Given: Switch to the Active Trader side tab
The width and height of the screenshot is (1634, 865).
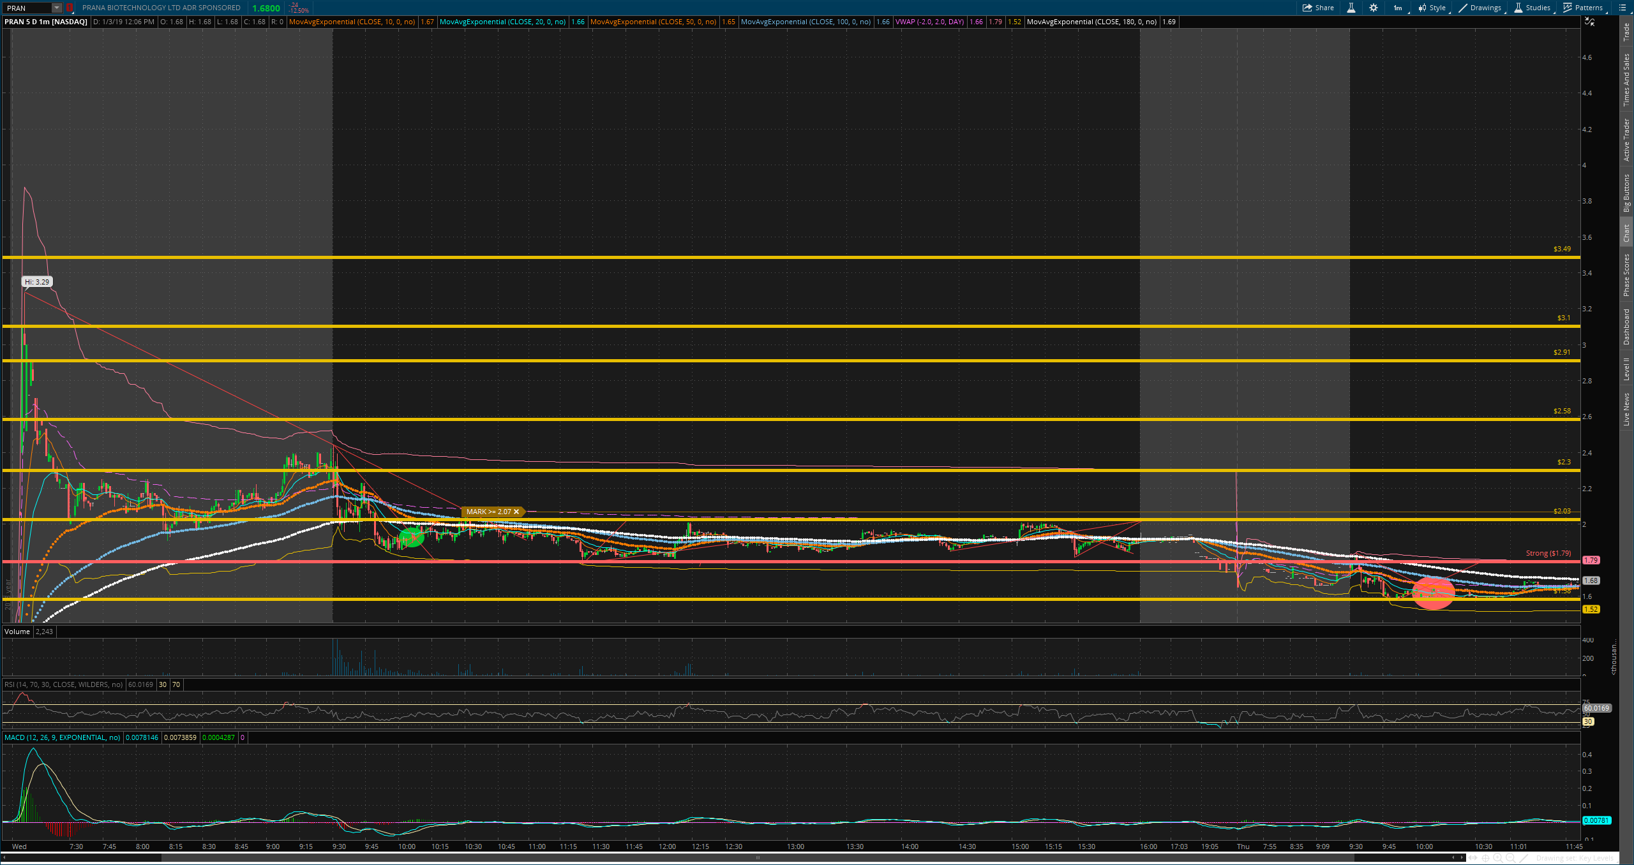Looking at the screenshot, I should (1626, 139).
